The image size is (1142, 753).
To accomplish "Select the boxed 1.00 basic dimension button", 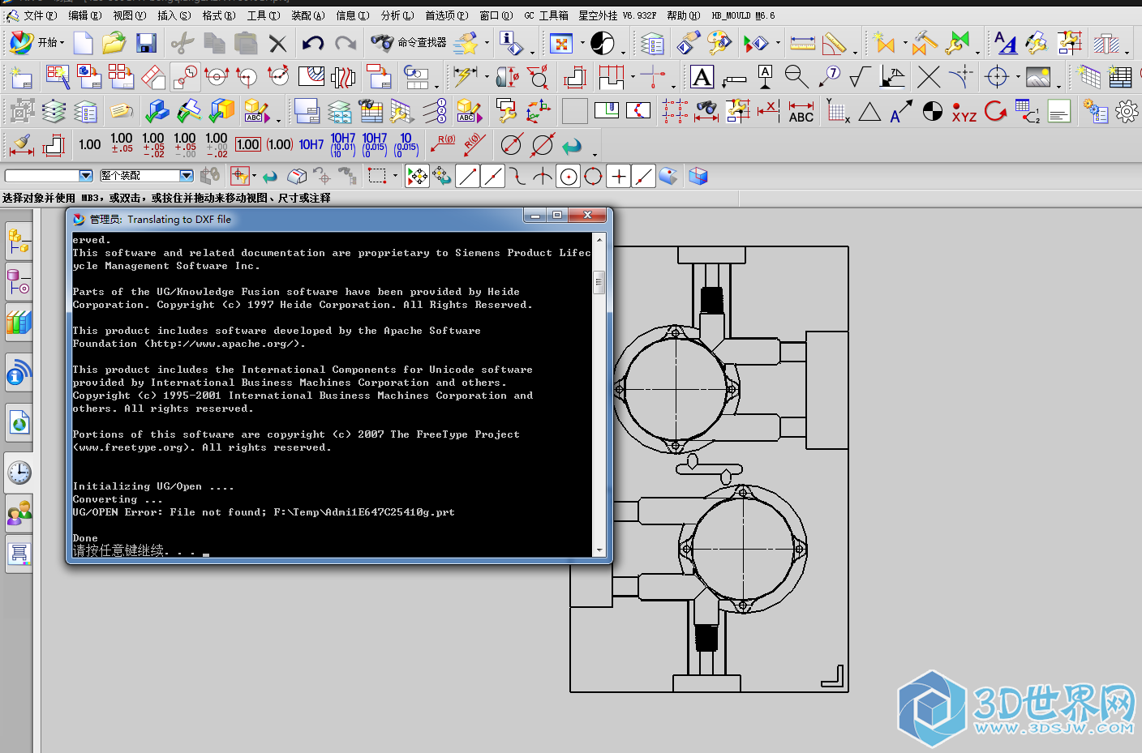I will pyautogui.click(x=247, y=144).
